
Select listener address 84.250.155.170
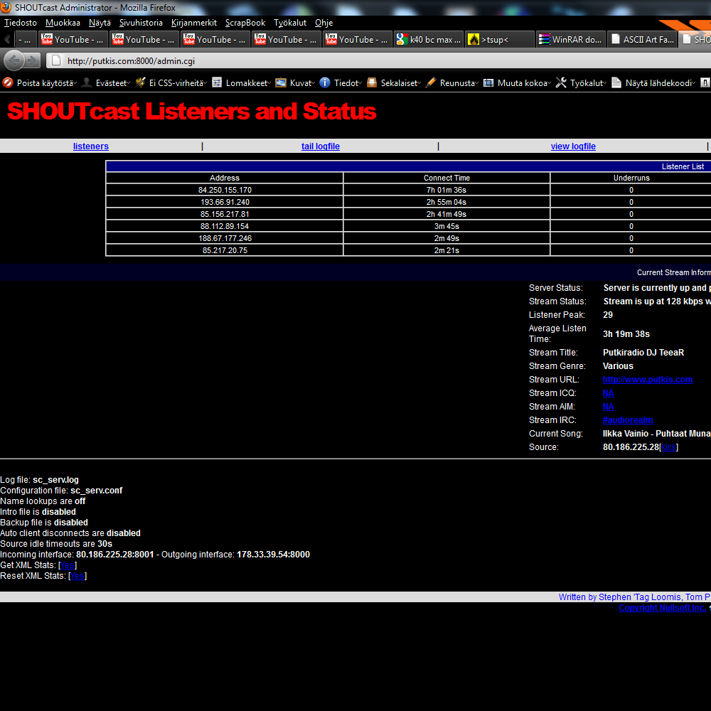tap(225, 190)
